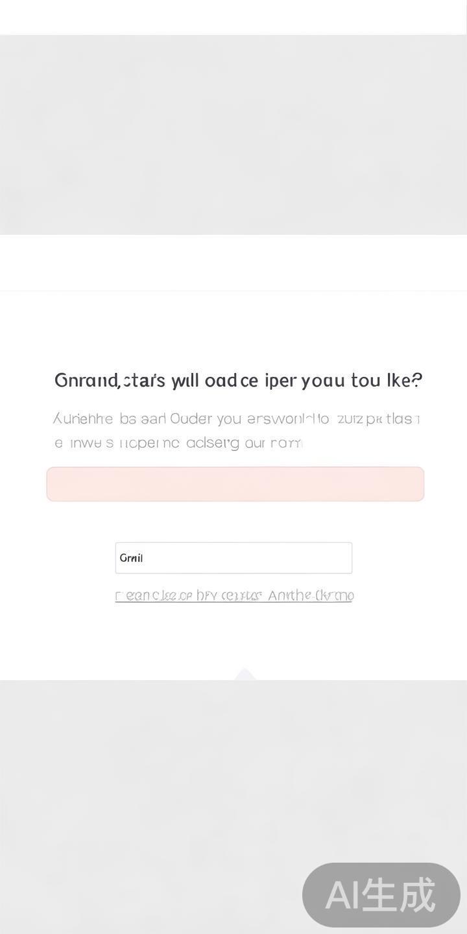This screenshot has width=467, height=934.
Task: Click the word "yoau" in the heading
Action: 322,380
